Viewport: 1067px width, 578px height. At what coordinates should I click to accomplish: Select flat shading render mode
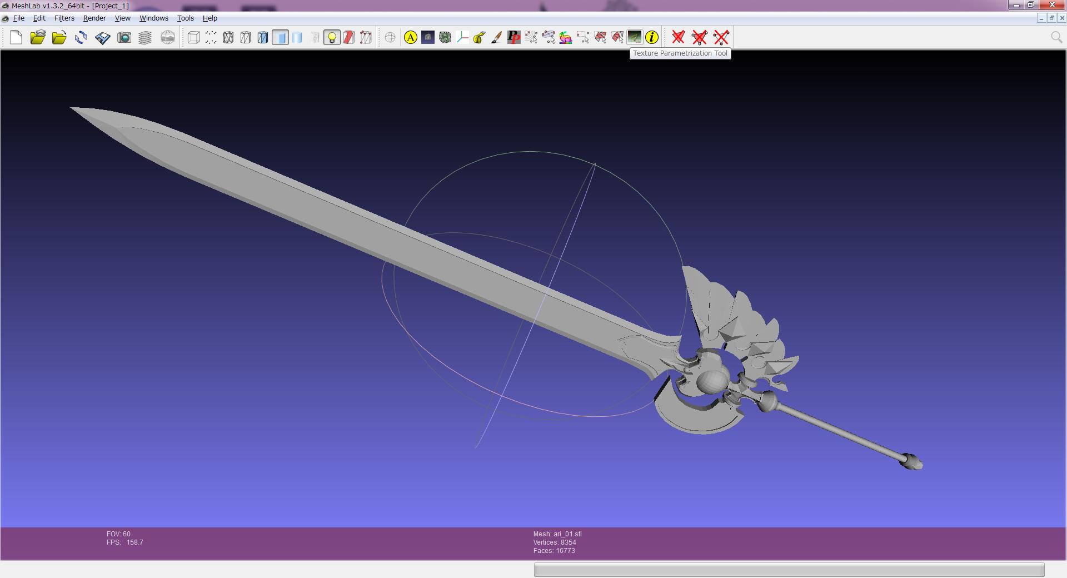(x=280, y=37)
